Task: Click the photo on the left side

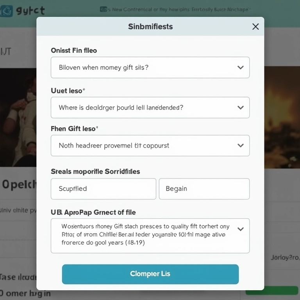Action: [18, 117]
